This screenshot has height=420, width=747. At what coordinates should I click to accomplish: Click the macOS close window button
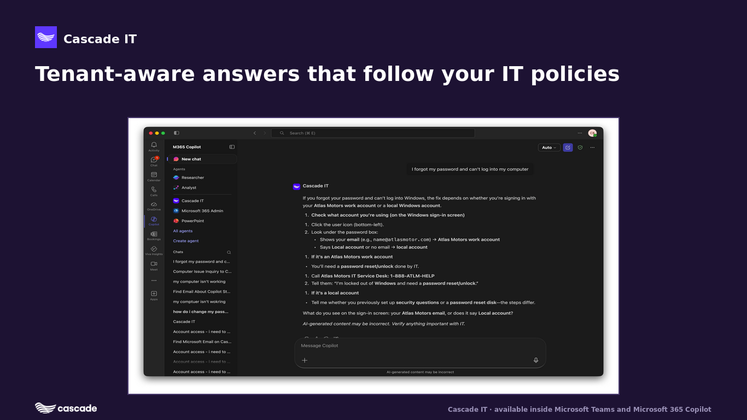(x=151, y=133)
